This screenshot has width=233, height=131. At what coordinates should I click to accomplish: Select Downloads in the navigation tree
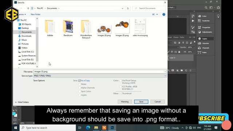coord(26,36)
